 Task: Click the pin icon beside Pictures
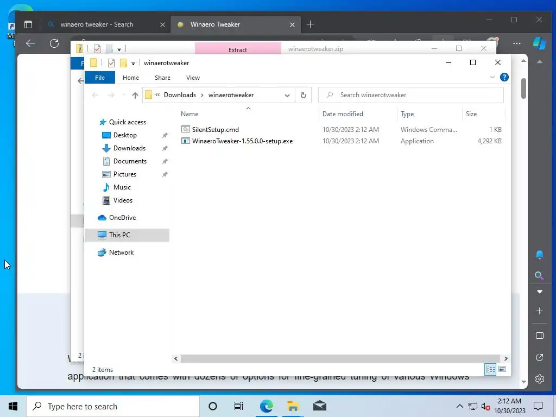(165, 174)
